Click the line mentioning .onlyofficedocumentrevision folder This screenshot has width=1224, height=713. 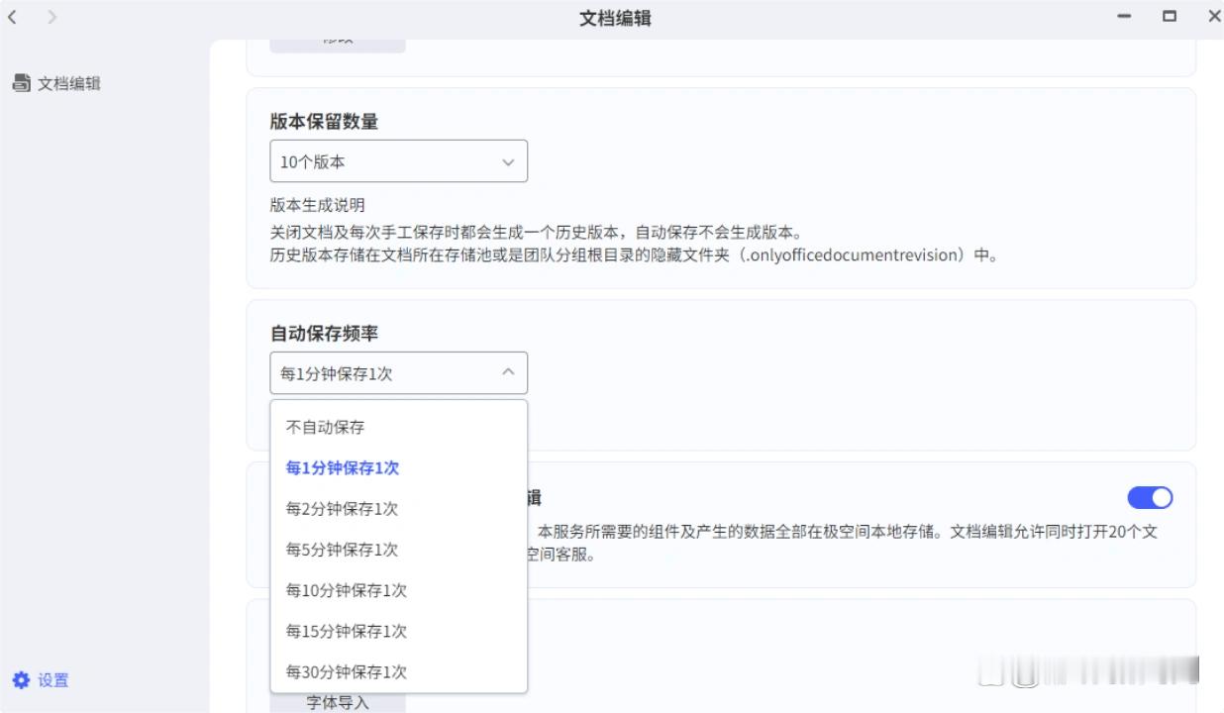pyautogui.click(x=634, y=255)
